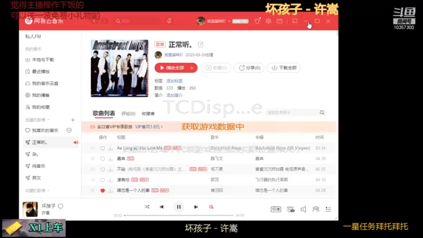
Task: Switch to mini player mode icon
Action: (295, 21)
